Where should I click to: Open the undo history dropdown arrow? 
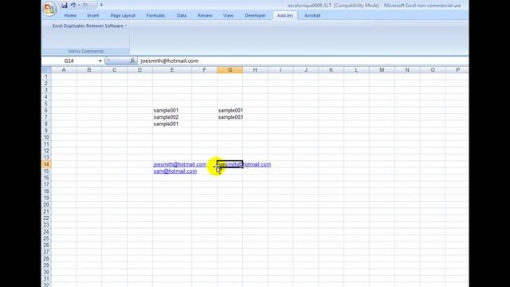click(x=79, y=6)
